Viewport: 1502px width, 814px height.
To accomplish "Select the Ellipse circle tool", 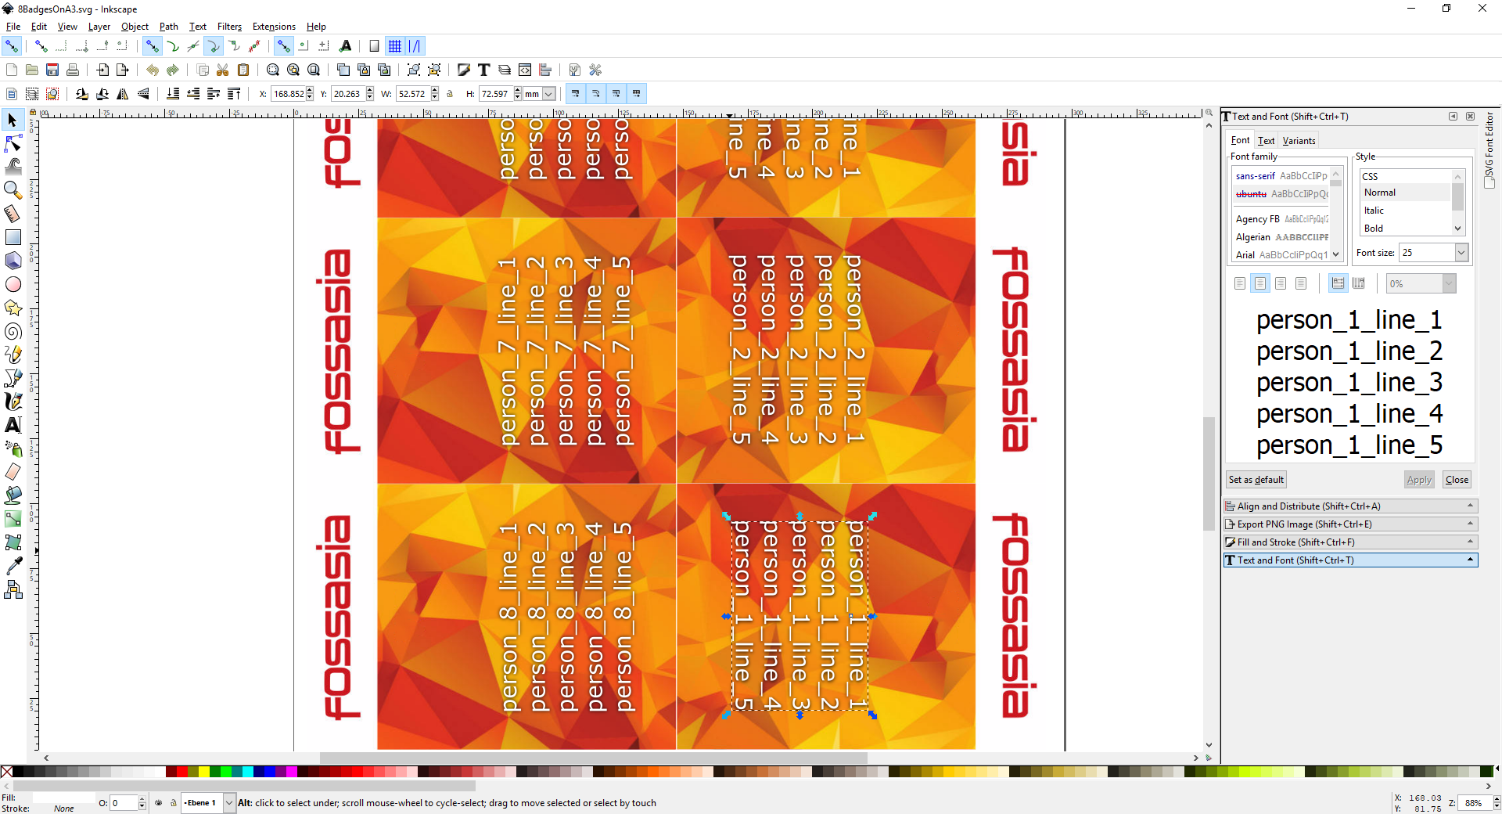I will [x=13, y=284].
